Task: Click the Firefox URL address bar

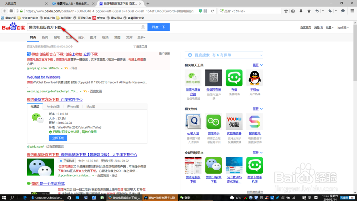Action: 109,11
